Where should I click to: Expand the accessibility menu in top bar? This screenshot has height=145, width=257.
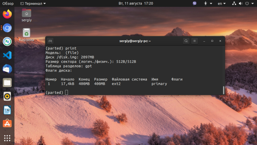pos(208,4)
